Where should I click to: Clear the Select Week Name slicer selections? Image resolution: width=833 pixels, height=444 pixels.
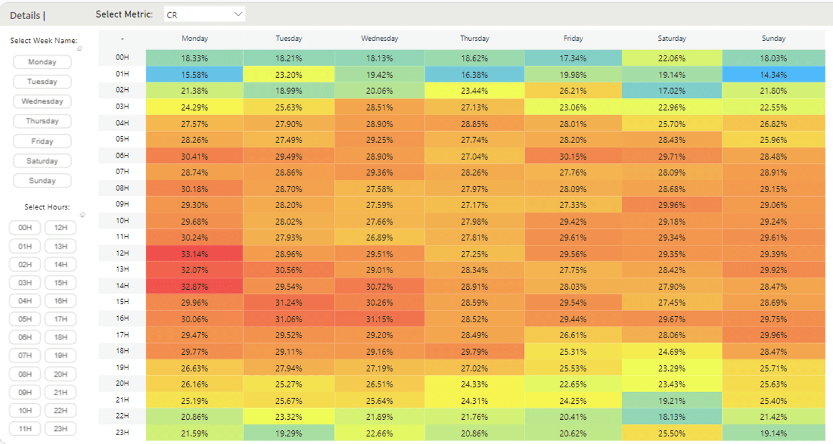(x=80, y=49)
